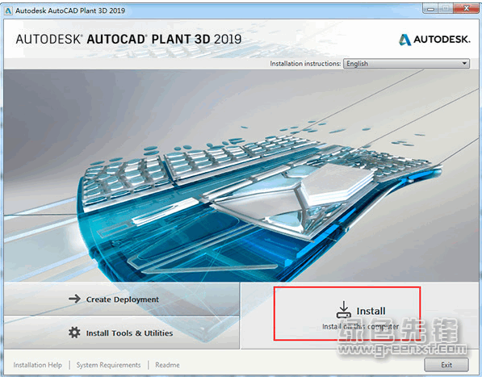Screen dimensions: 482x377
Task: Click the arrow on the English combo box
Action: 464,64
